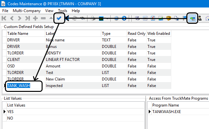Click the minus Delete Record icon
Image resolution: width=209 pixels, height=129 pixels.
coord(43,18)
